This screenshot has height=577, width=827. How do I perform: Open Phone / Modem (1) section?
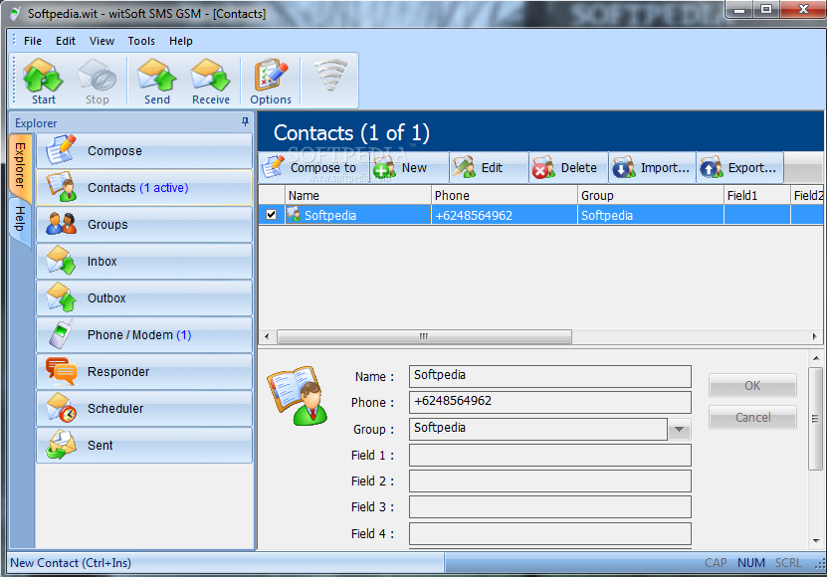point(144,335)
